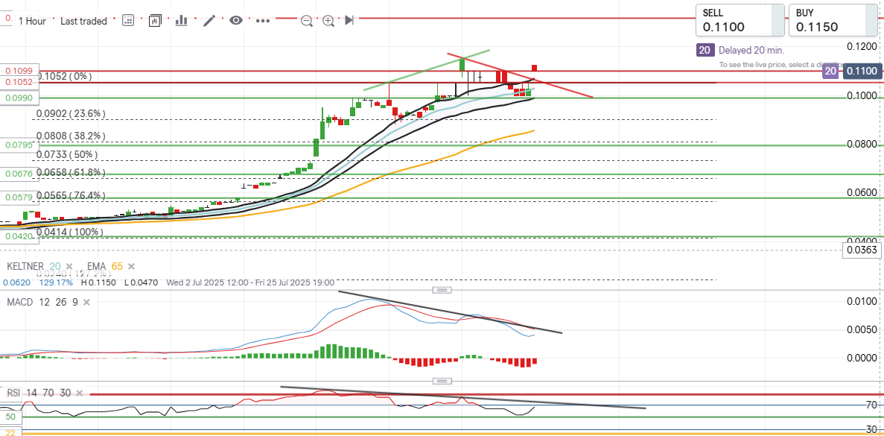The width and height of the screenshot is (884, 436).
Task: Zoom in with the plus magnifier
Action: point(328,21)
